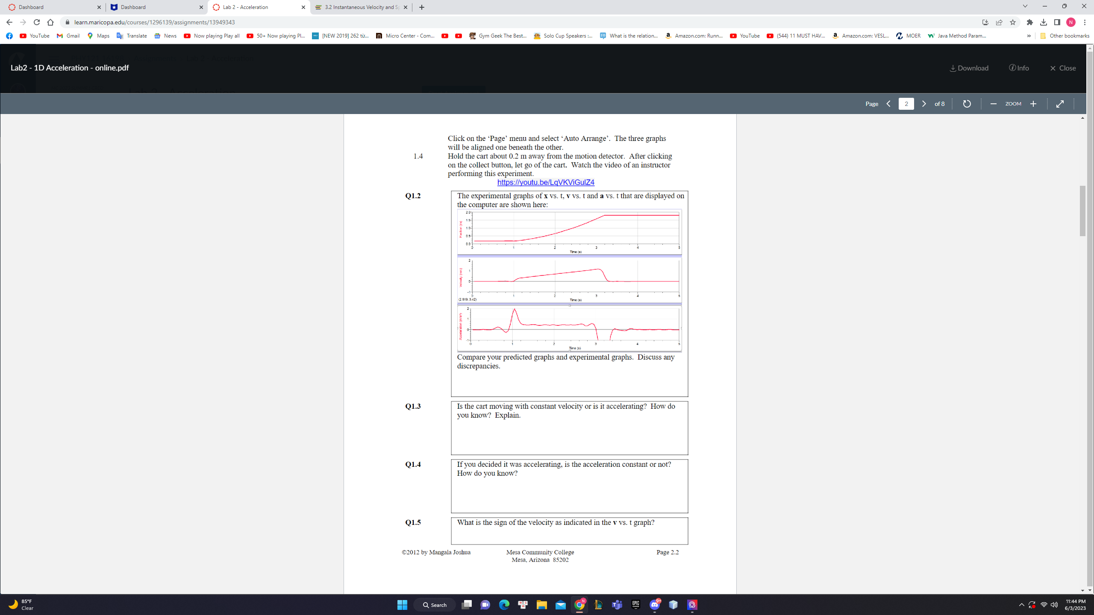The width and height of the screenshot is (1094, 615).
Task: Open the youtu.be experiment video link
Action: tap(546, 182)
